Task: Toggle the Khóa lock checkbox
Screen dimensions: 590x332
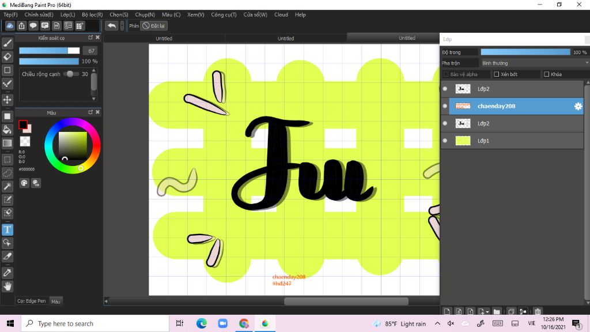Action: [546, 74]
